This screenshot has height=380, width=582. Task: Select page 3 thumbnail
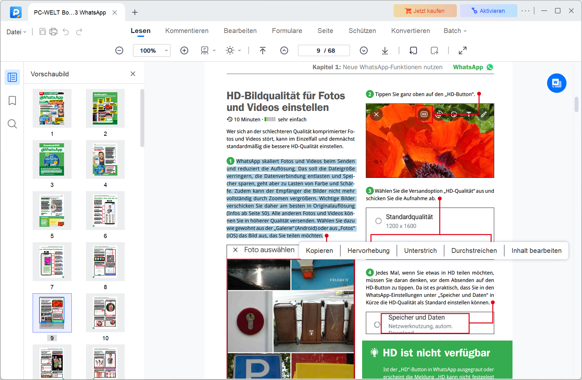point(52,159)
